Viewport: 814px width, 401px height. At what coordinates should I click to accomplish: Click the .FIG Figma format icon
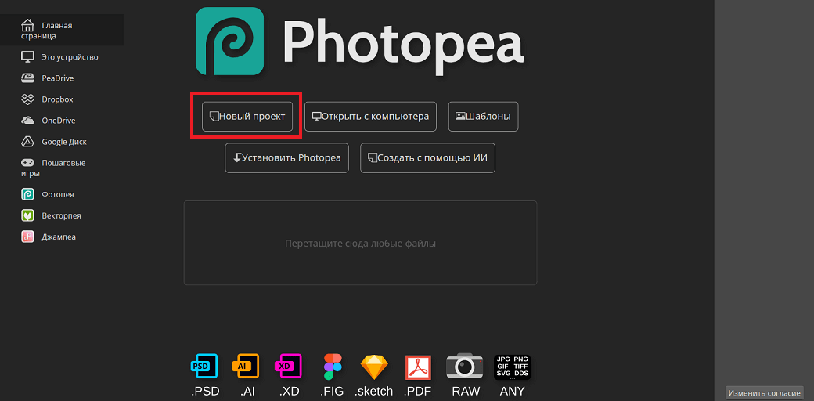(333, 366)
